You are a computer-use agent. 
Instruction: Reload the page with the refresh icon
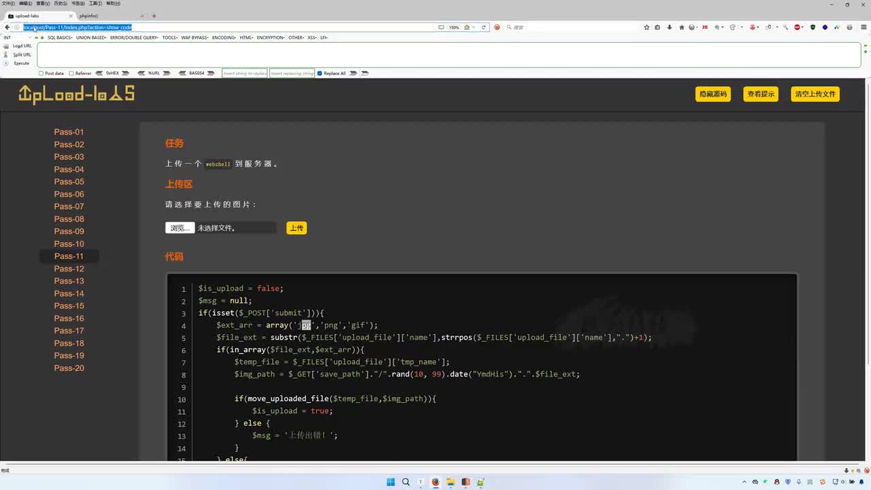(x=484, y=27)
